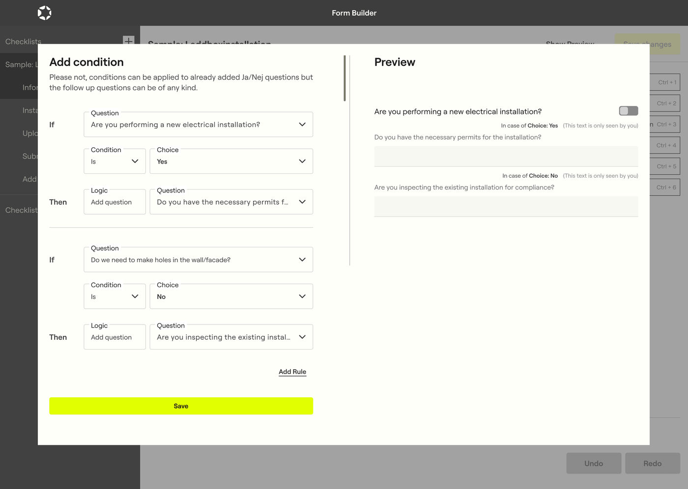Click the Save button
688x489 pixels.
click(181, 406)
